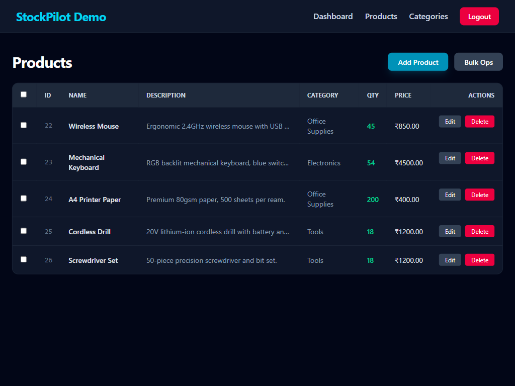
Task: Click the Premium 80gsm paper description
Action: 215,200
